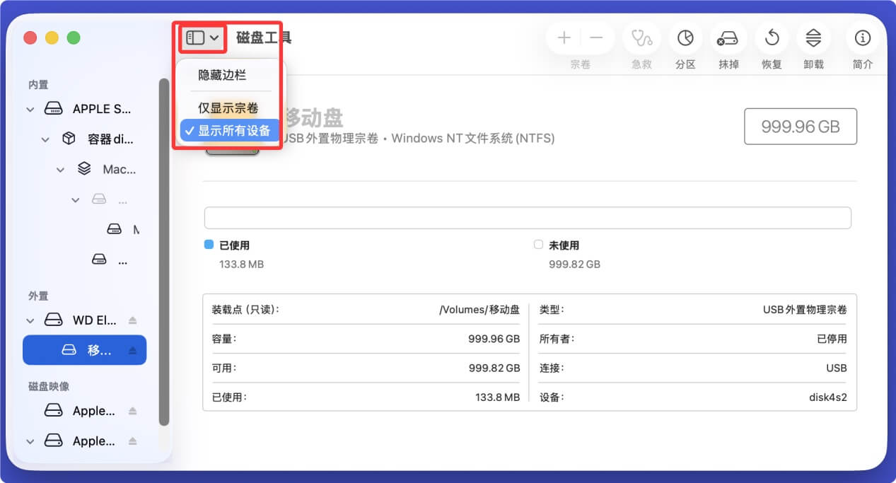Image resolution: width=896 pixels, height=483 pixels.
Task: Eject the Apple... disk image
Action: pos(132,411)
